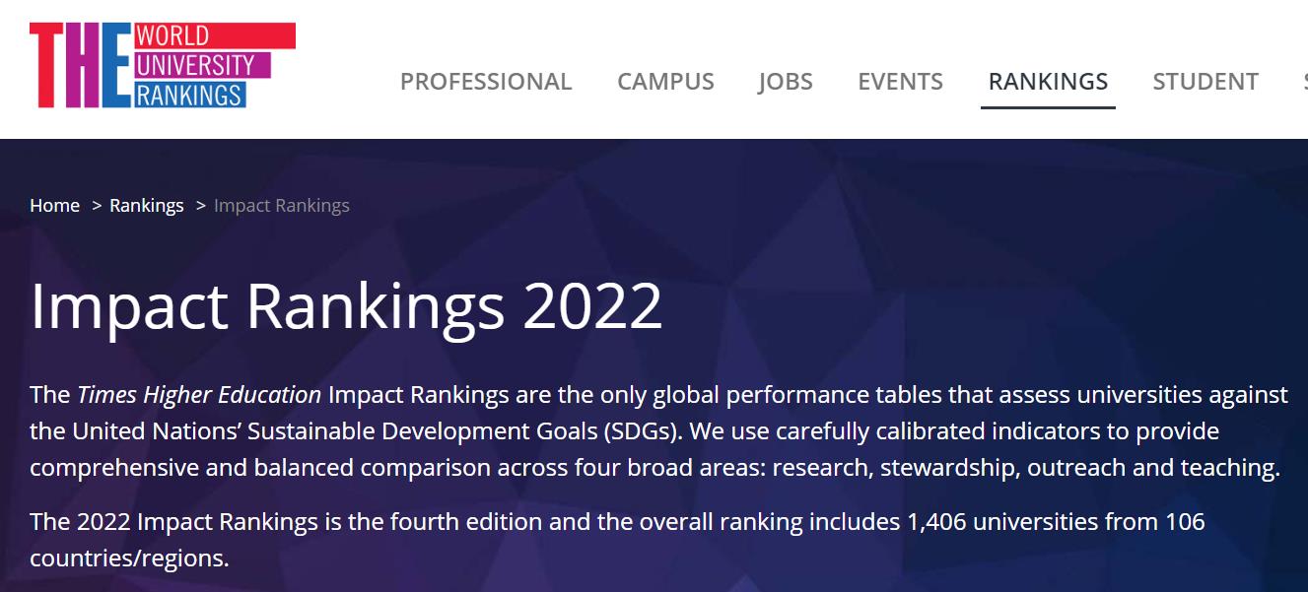The width and height of the screenshot is (1308, 592).
Task: Click the cut-off nav item after STUDENT
Action: click(x=1304, y=81)
